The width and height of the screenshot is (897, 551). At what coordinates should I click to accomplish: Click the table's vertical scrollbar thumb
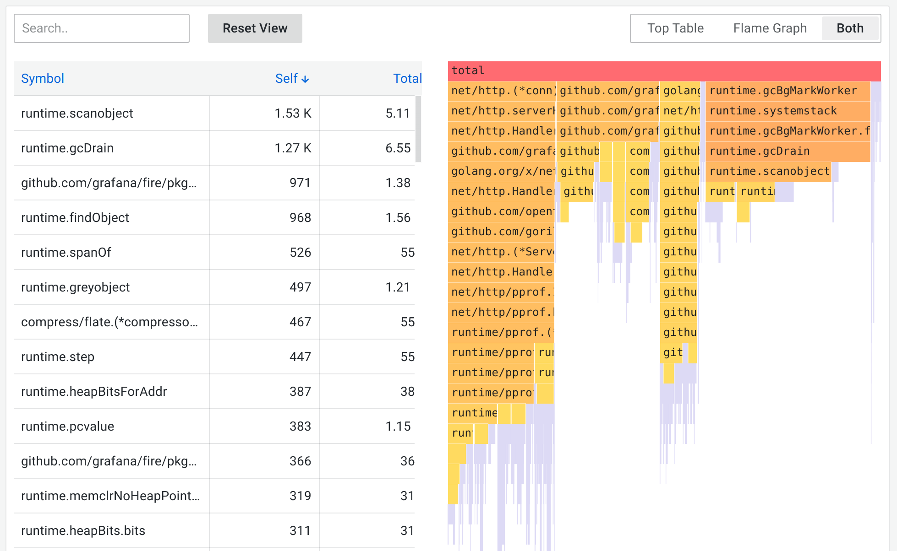(x=418, y=129)
